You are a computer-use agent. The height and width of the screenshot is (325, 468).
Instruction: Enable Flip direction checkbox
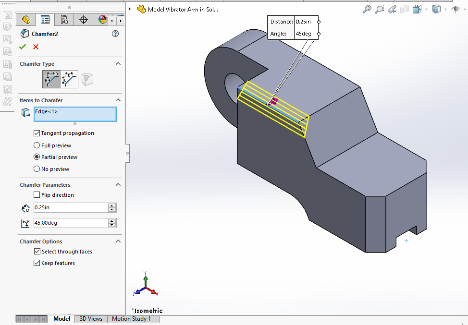(x=37, y=195)
